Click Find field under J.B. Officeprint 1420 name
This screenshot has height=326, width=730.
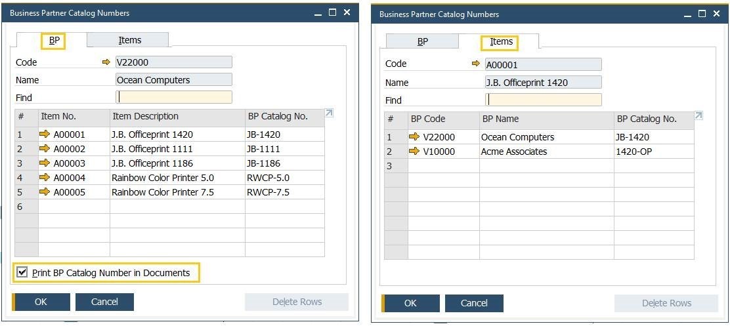(544, 100)
